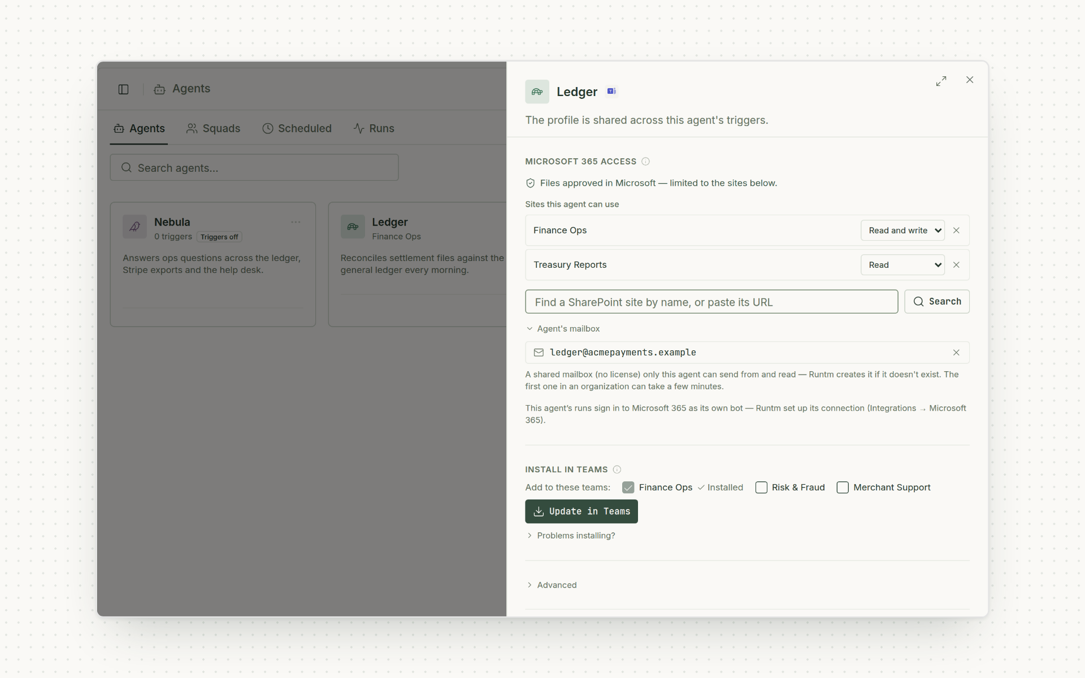
Task: Click the Nebula agent avatar
Action: tap(134, 227)
